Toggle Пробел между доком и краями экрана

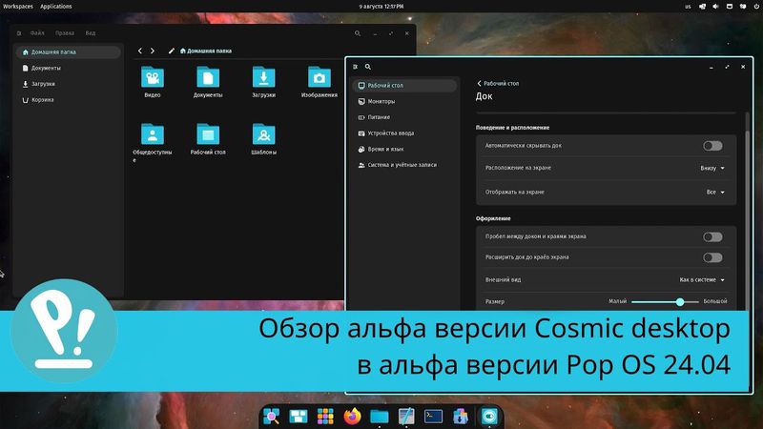[x=712, y=236]
